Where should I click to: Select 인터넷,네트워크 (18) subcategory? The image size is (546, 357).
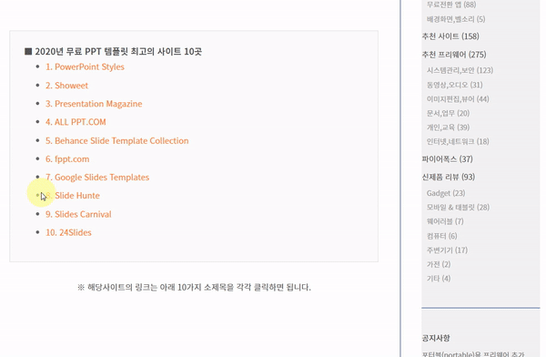tap(458, 141)
